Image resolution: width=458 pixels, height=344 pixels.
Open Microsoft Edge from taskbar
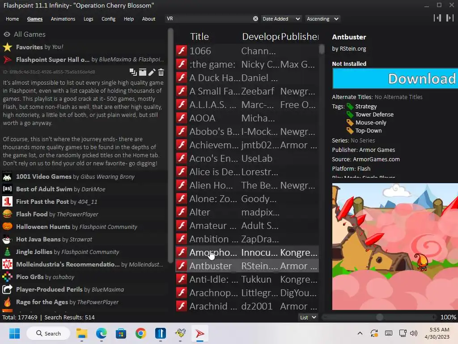click(102, 333)
